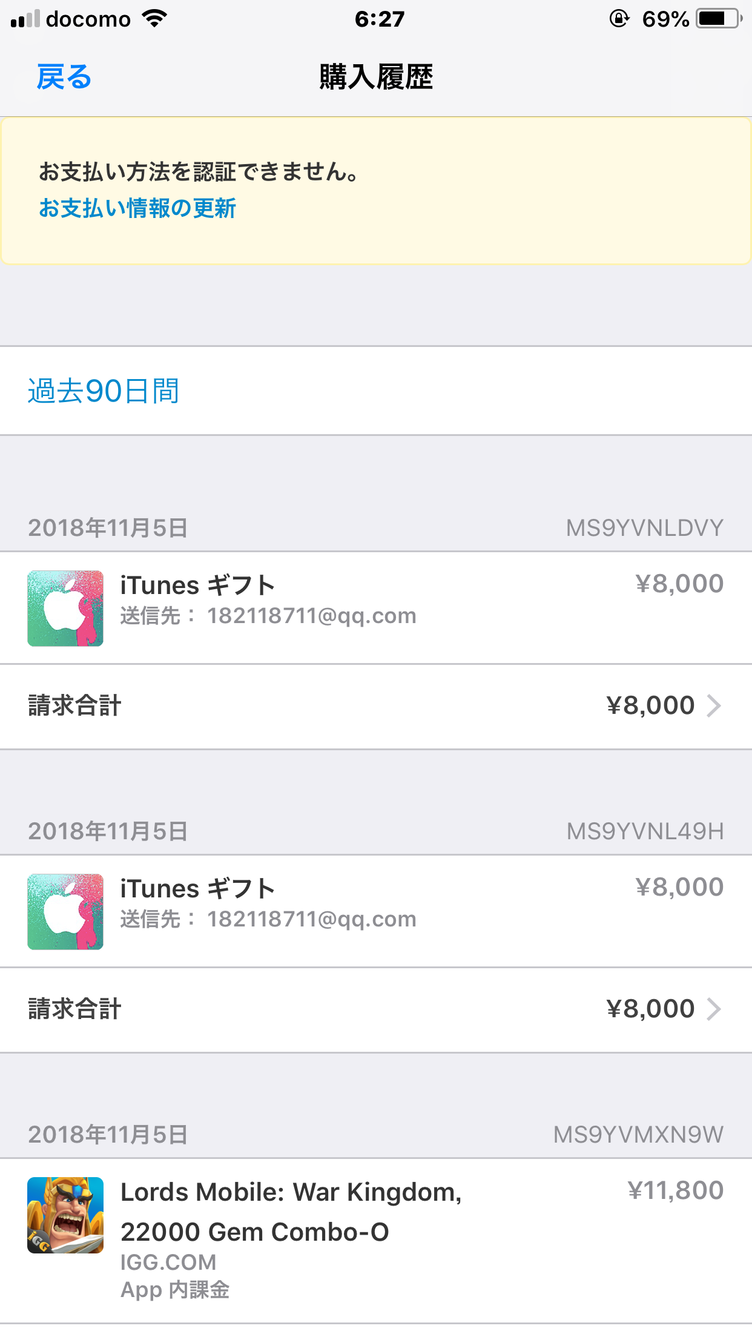Image resolution: width=752 pixels, height=1337 pixels.
Task: Tap the ¥11,800 price for Lords Mobile
Action: pos(675,1191)
